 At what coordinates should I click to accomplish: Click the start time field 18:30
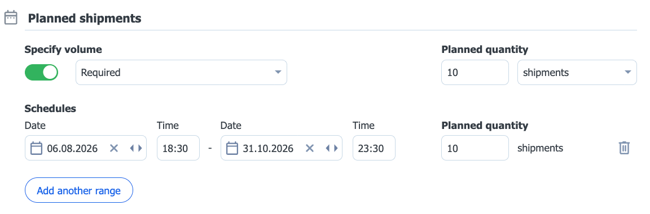(x=178, y=148)
